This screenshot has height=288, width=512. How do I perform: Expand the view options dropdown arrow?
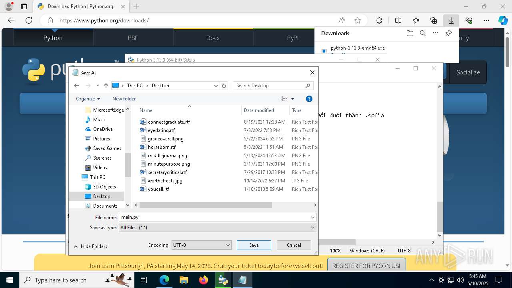(292, 99)
